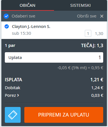Screen dimensions: 108x127
Task: Expand the Porez chevron arrow
Action: click(x=18, y=95)
